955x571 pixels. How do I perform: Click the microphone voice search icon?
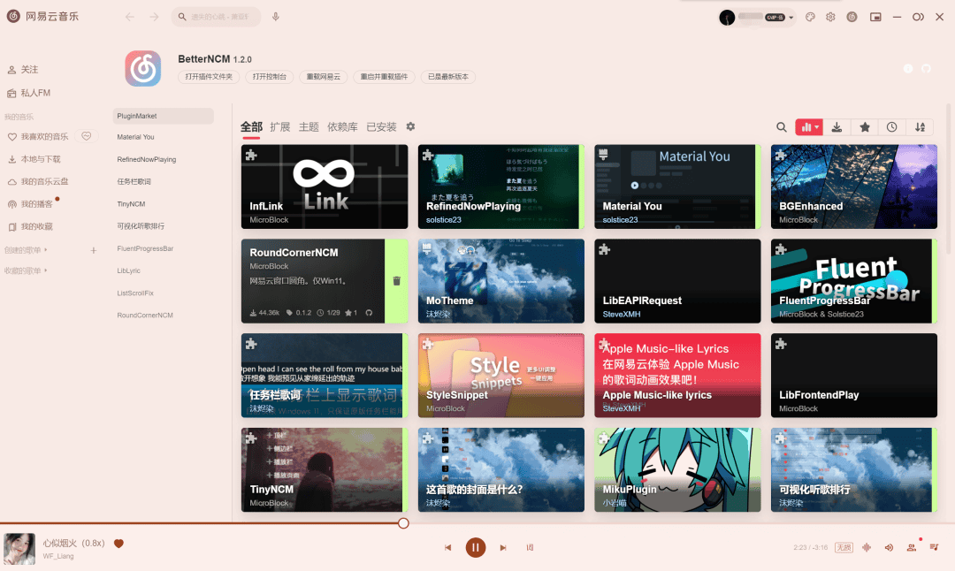pos(276,17)
